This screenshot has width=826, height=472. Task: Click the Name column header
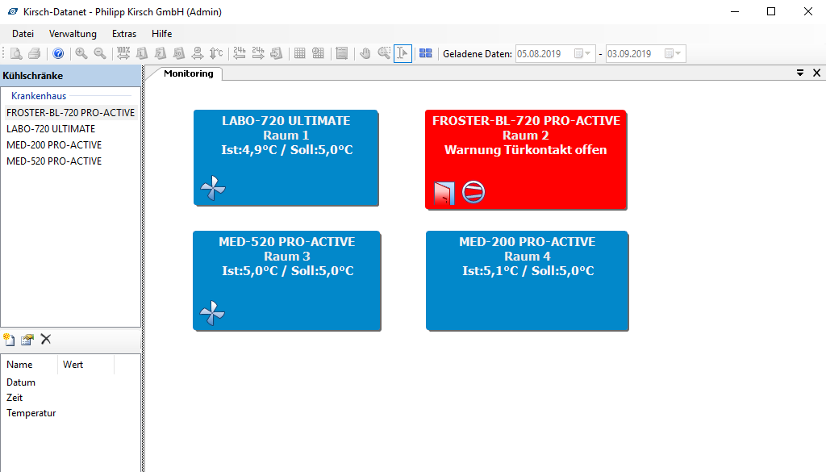point(30,365)
